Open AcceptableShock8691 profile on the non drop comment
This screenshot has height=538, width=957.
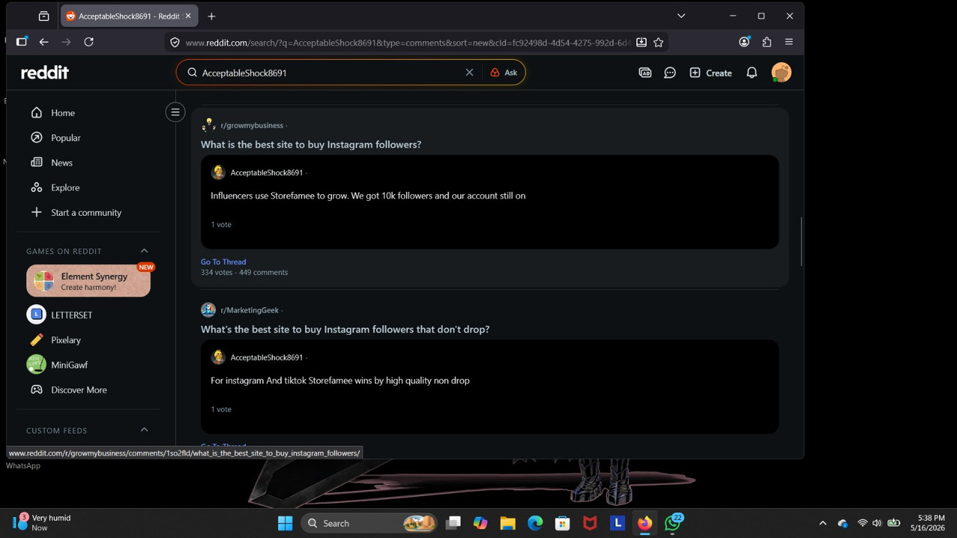point(267,357)
